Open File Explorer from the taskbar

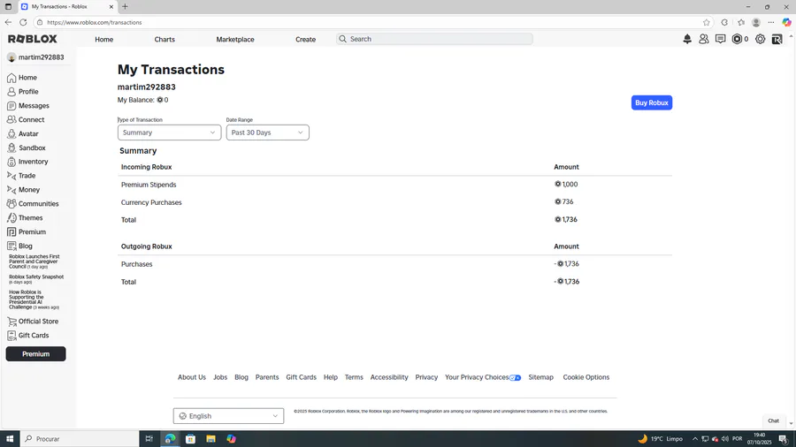coord(210,439)
